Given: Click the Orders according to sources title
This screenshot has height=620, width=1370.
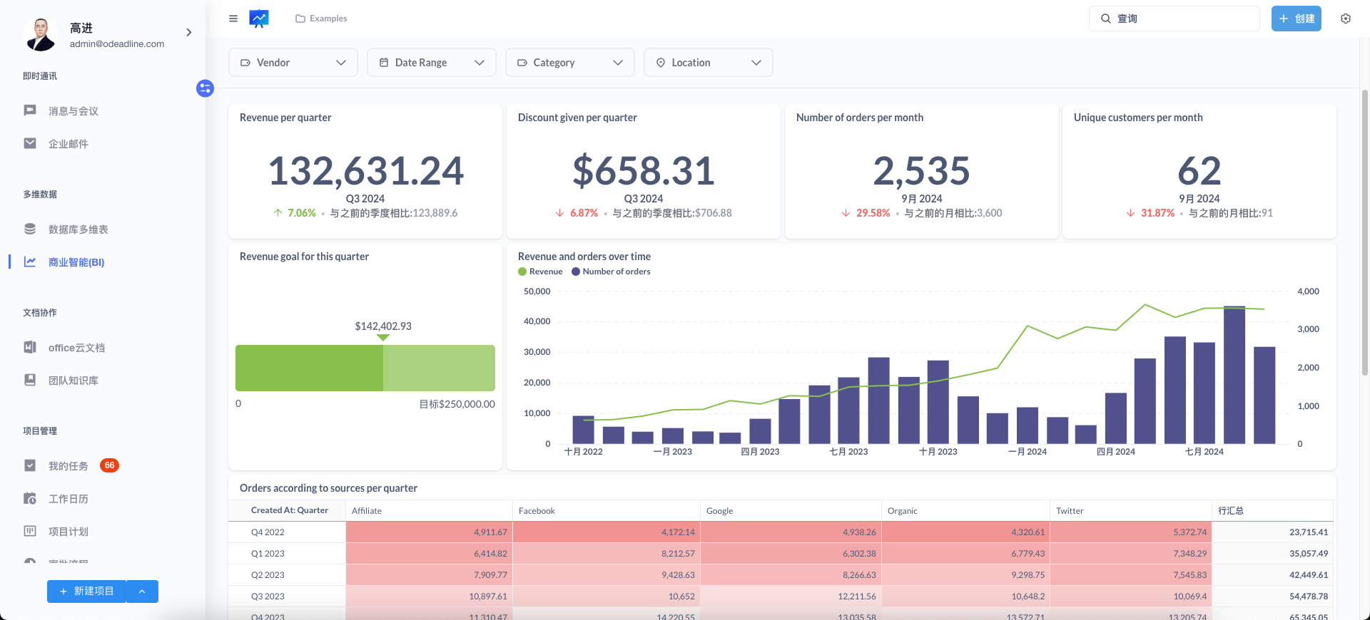Looking at the screenshot, I should (328, 488).
